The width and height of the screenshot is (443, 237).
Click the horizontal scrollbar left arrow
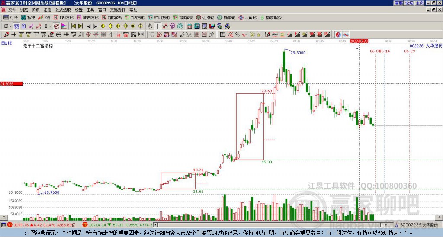point(155,225)
